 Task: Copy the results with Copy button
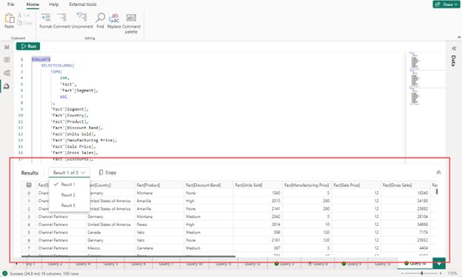tap(107, 173)
